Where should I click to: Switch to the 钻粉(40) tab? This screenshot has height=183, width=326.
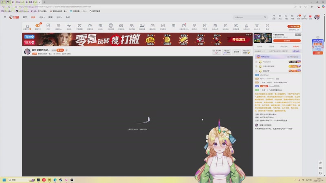pyautogui.click(x=296, y=46)
